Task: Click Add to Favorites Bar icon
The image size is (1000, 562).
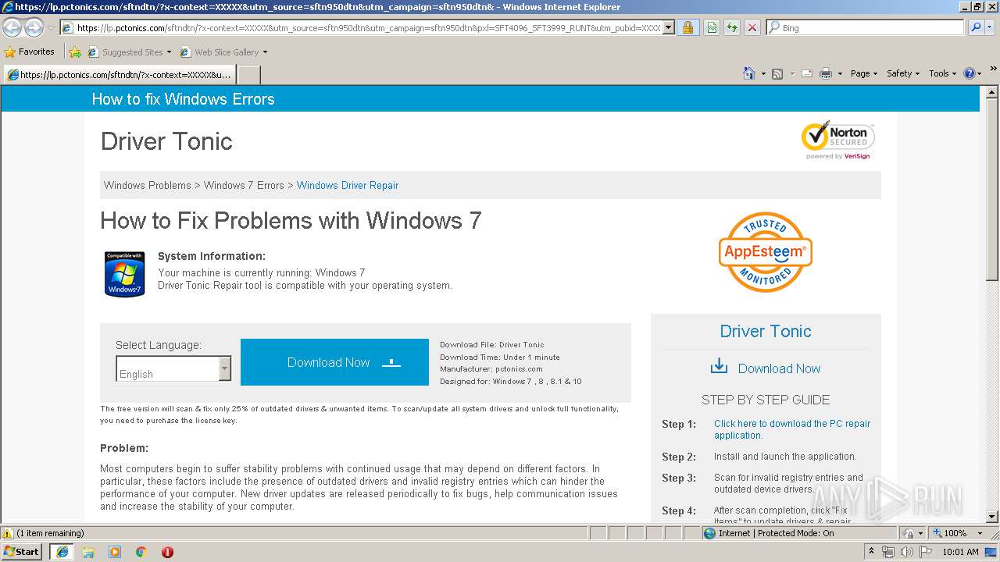Action: (x=75, y=52)
